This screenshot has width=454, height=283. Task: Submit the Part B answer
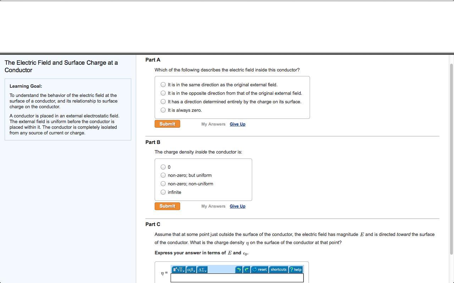point(167,206)
